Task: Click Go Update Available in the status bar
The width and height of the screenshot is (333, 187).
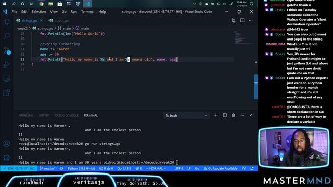Action: pos(221,168)
